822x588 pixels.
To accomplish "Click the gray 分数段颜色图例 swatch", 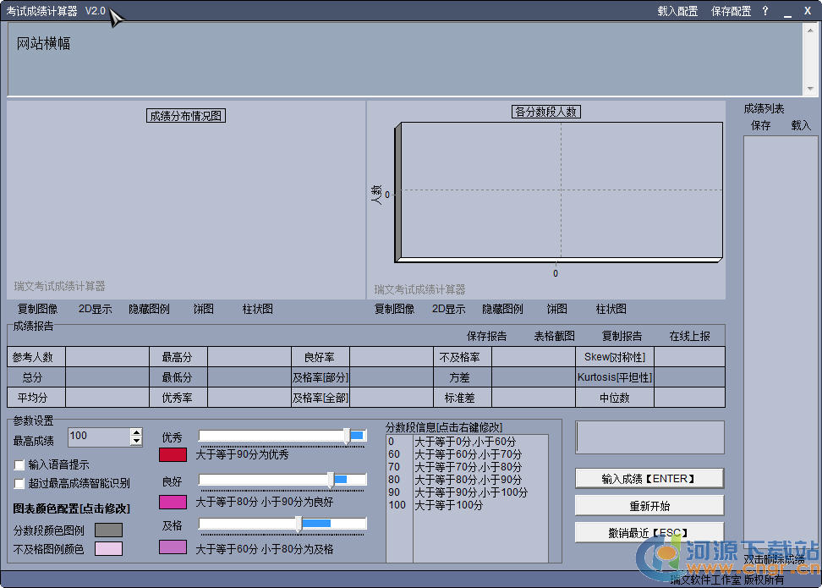I will coord(108,530).
